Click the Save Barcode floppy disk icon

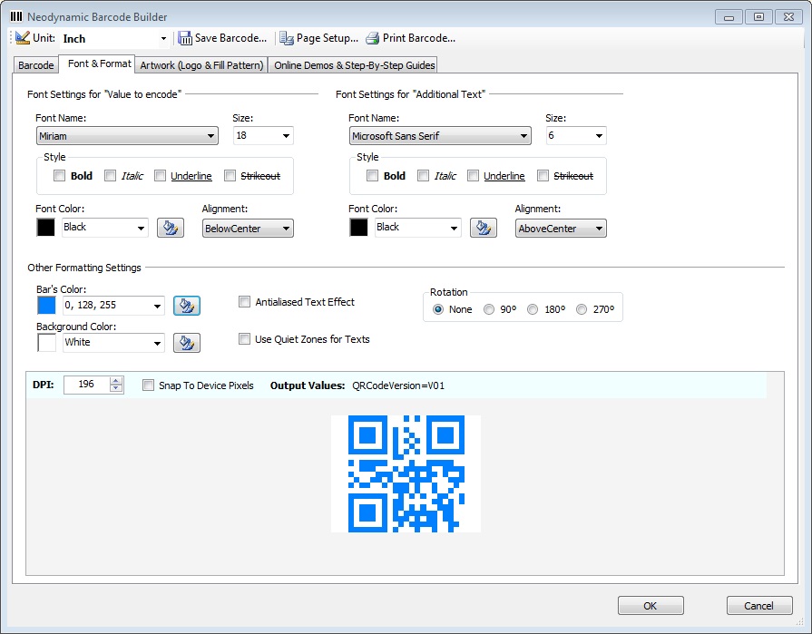(x=185, y=38)
